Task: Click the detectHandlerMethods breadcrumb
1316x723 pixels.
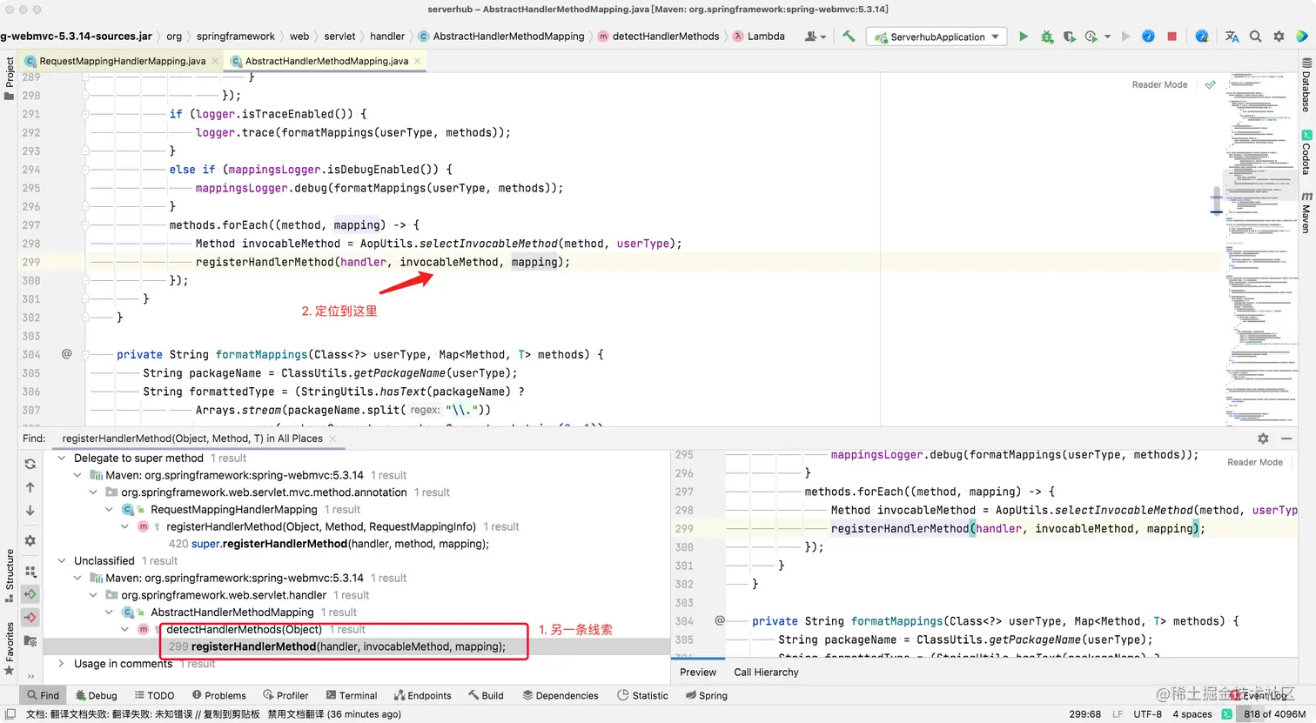Action: pyautogui.click(x=658, y=37)
